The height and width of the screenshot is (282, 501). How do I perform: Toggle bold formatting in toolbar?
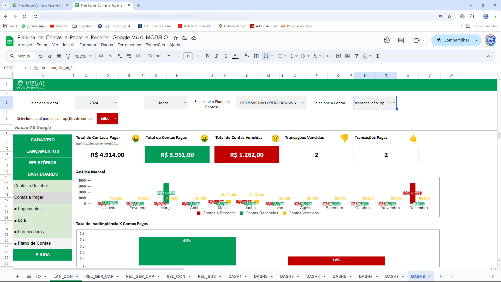(x=207, y=56)
